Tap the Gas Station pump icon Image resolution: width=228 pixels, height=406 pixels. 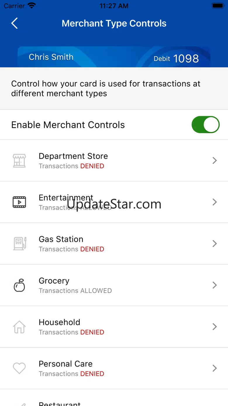[x=19, y=244]
